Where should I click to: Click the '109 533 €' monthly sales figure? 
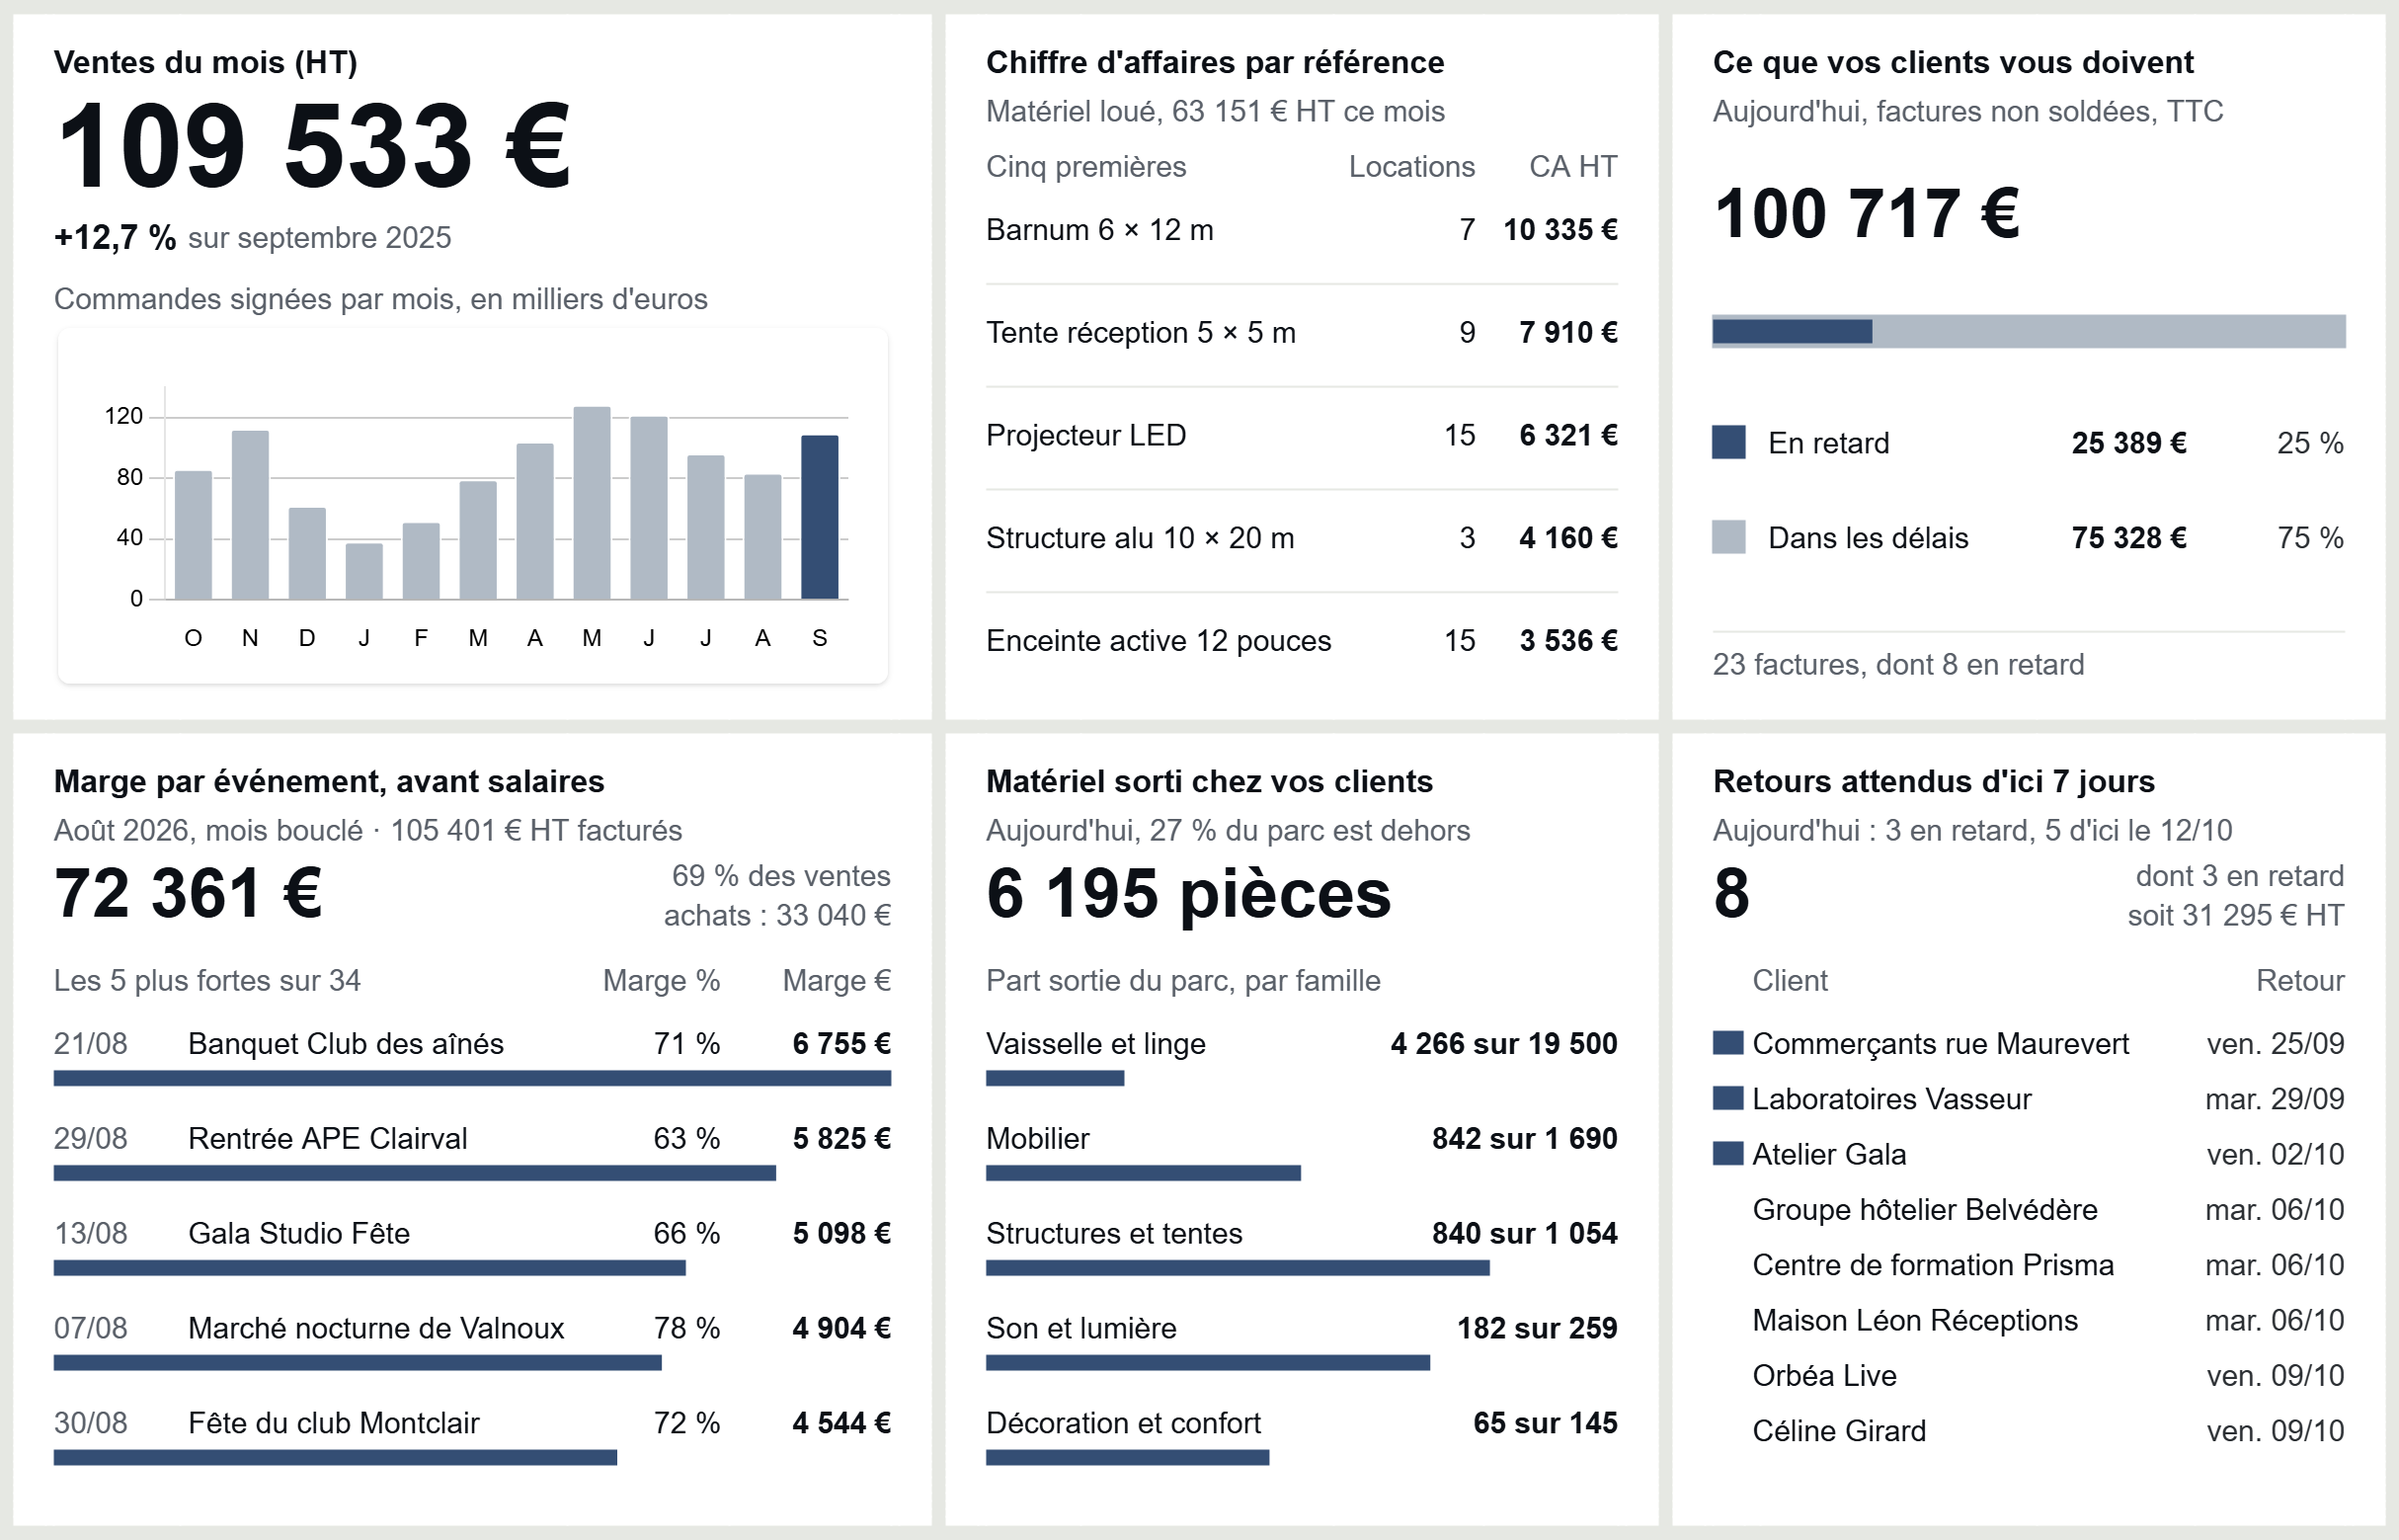point(314,146)
